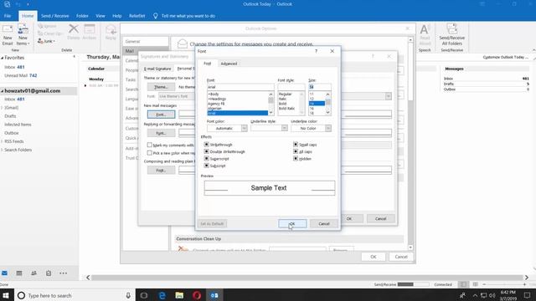Click the Size input field
536x301 pixels.
[320, 87]
